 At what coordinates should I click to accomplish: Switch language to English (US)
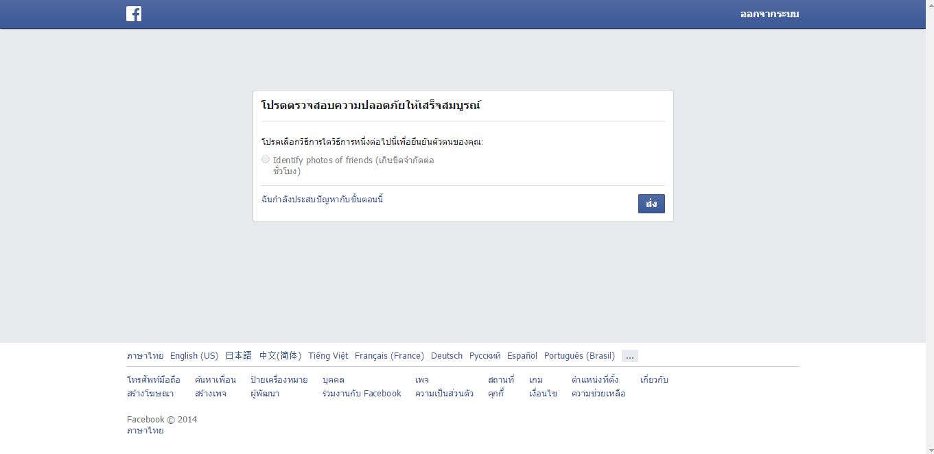coord(194,355)
